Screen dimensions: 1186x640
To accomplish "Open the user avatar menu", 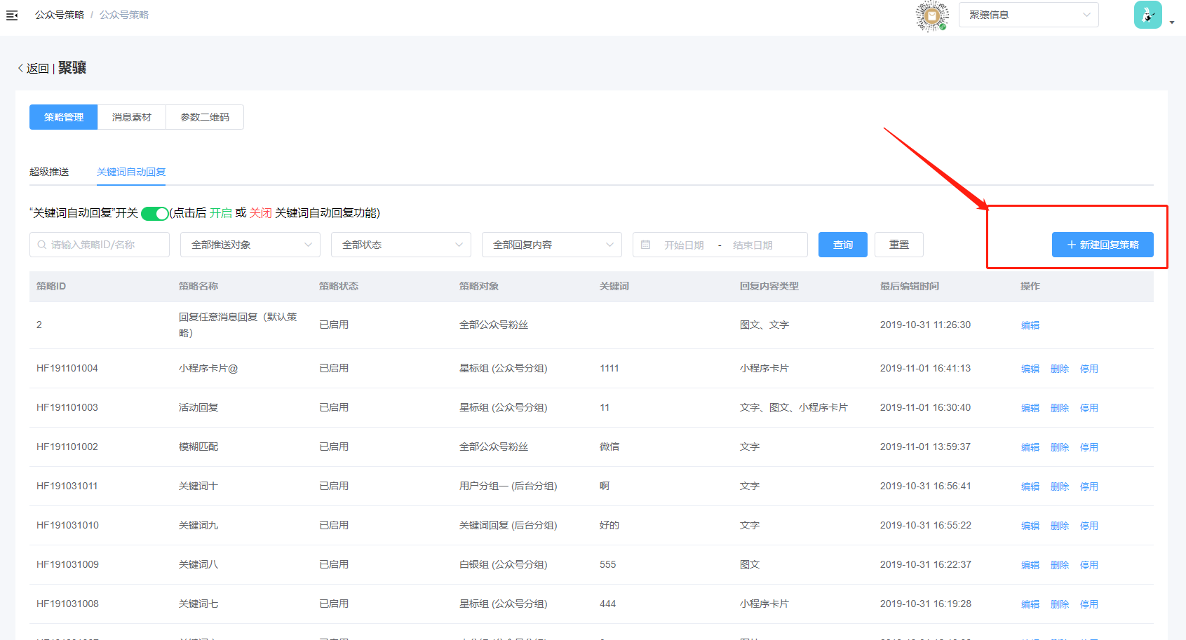I will pyautogui.click(x=1148, y=15).
